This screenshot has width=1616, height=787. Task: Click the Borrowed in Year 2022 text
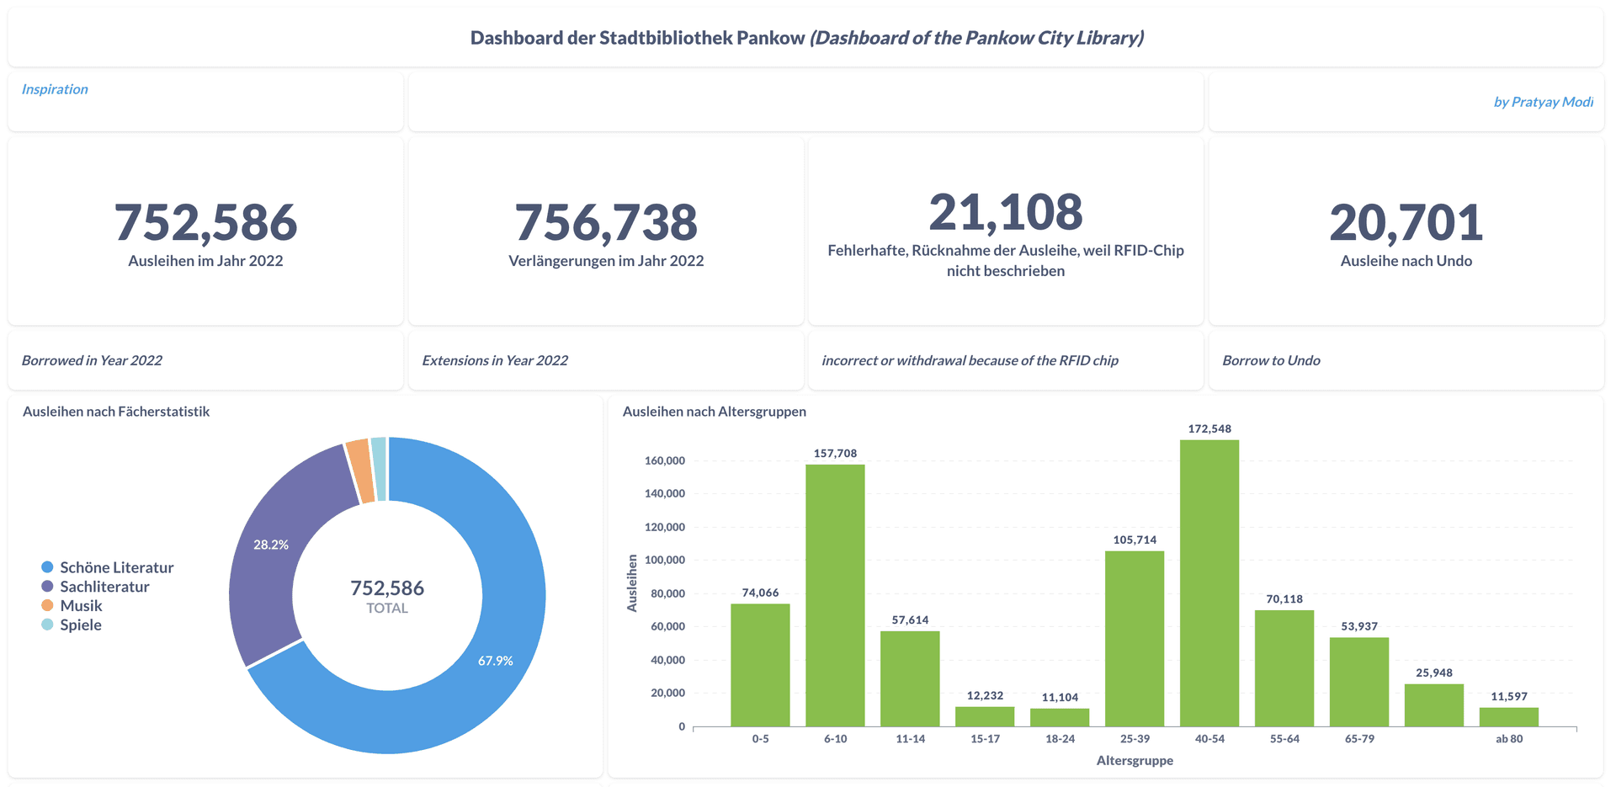(92, 360)
